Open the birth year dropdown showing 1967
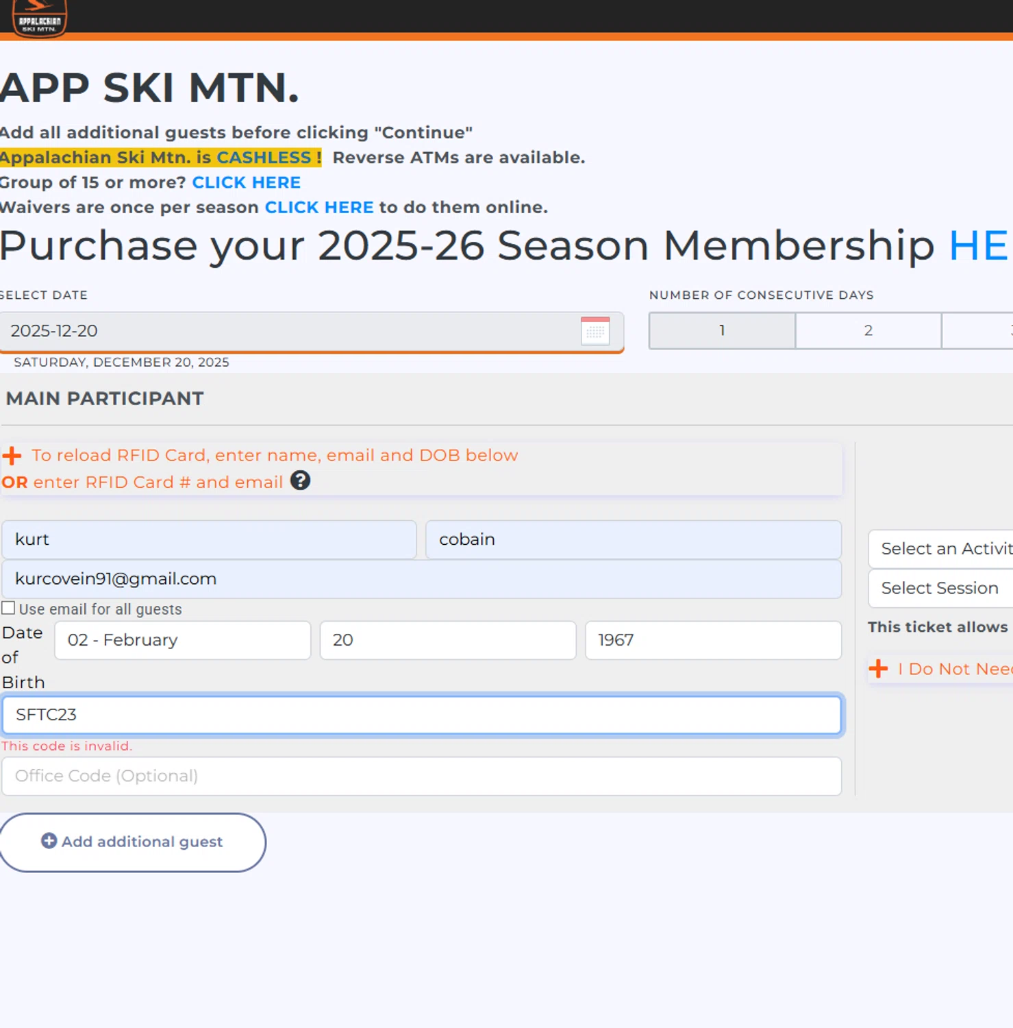This screenshot has width=1013, height=1028. point(713,640)
